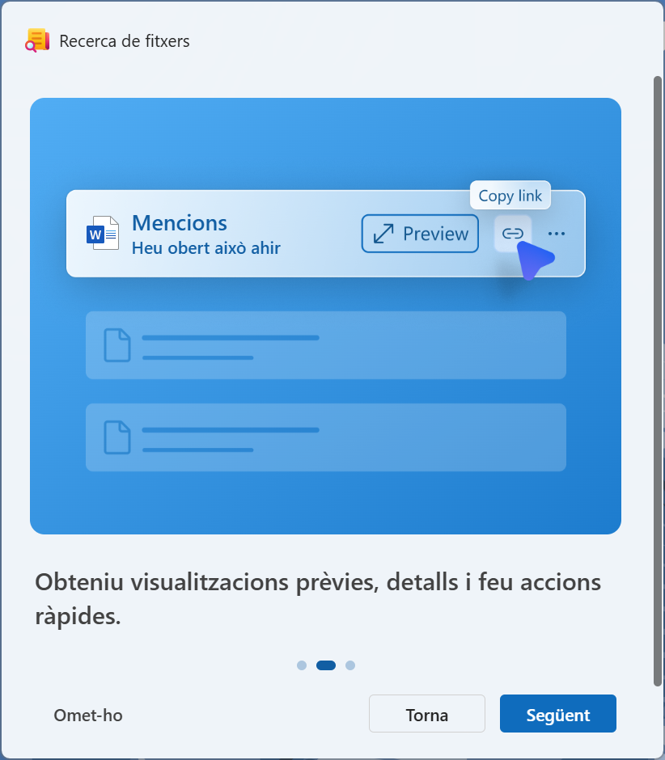Viewport: 665px width, 760px height.
Task: Open the three-dot more options menu
Action: click(x=557, y=234)
